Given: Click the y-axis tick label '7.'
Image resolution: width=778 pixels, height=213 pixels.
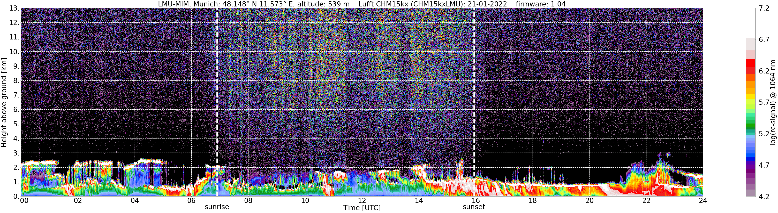Looking at the screenshot, I should [16, 95].
